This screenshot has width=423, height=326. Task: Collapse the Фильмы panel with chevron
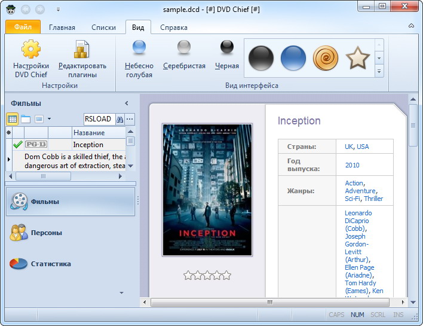[x=126, y=103]
